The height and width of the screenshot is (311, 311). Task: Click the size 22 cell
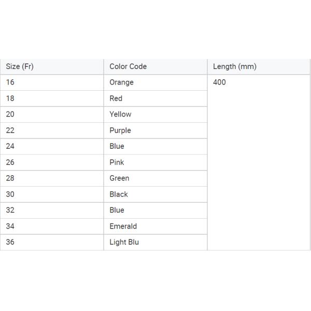[10, 131]
